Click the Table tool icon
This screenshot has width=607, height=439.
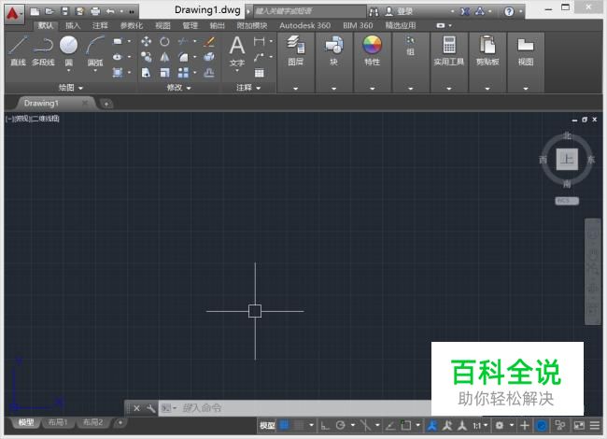coord(259,73)
